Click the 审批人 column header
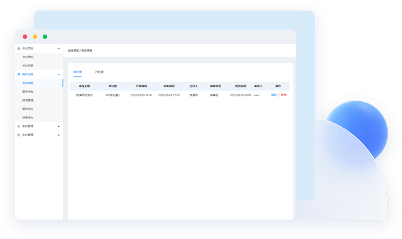 tap(258, 86)
